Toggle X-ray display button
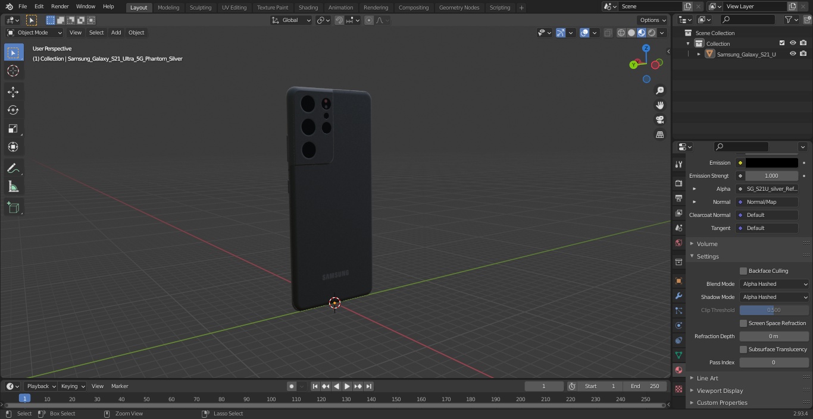813x419 pixels. (x=608, y=33)
